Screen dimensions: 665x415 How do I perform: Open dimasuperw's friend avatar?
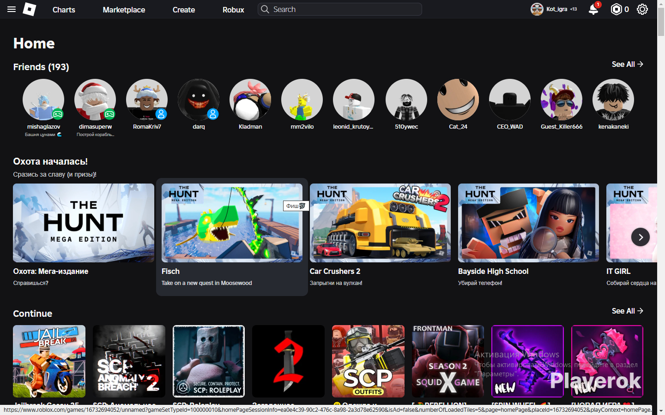(95, 100)
